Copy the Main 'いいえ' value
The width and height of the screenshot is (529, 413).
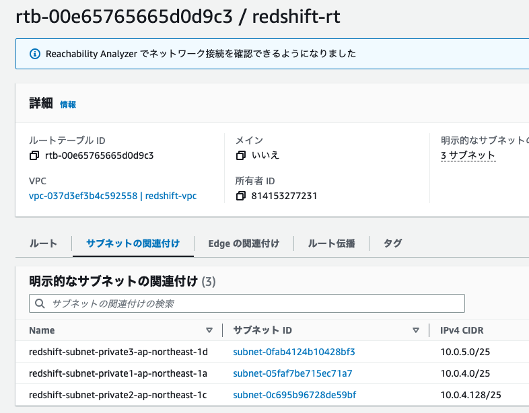pos(240,155)
